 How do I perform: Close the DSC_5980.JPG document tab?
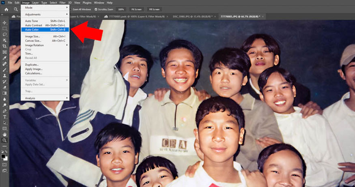coord(215,17)
